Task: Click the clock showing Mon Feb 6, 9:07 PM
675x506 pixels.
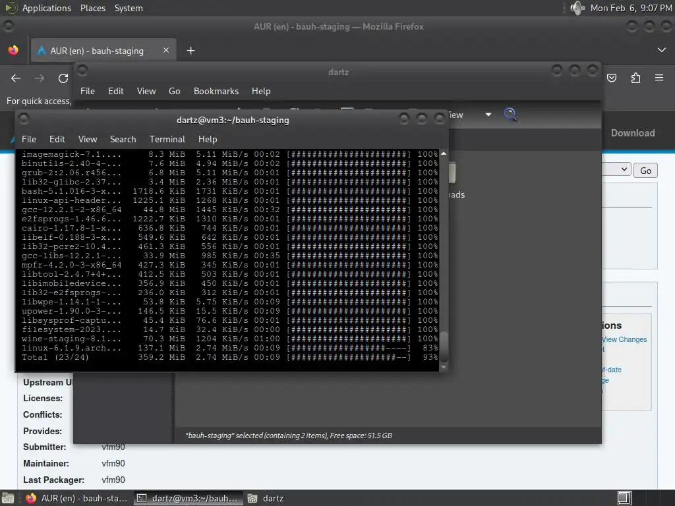Action: (631, 8)
